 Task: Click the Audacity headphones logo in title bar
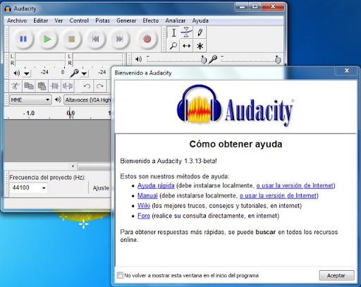(8, 8)
